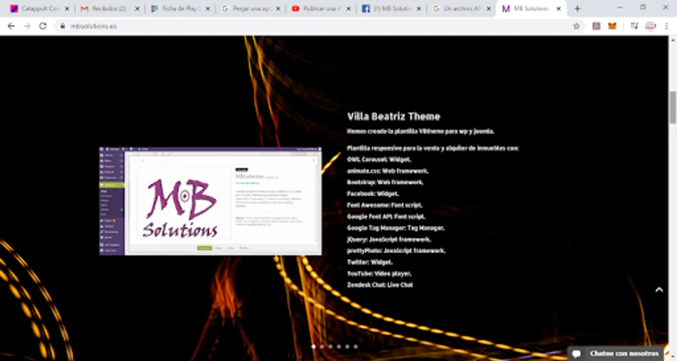The width and height of the screenshot is (677, 361).
Task: Click the YouTube: Video player line
Action: [379, 274]
